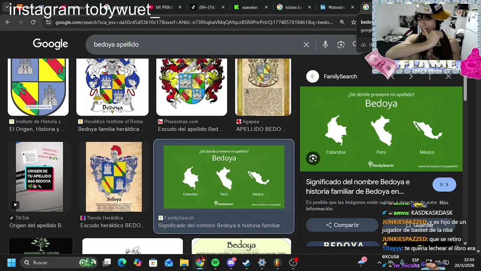
Task: Click ESP language indicator in system tray
Action: (x=416, y=260)
